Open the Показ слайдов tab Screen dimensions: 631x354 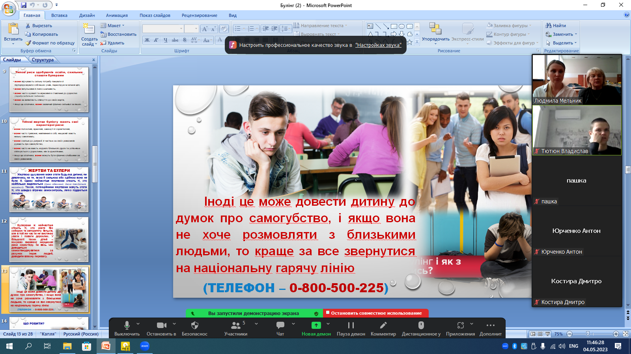[155, 15]
